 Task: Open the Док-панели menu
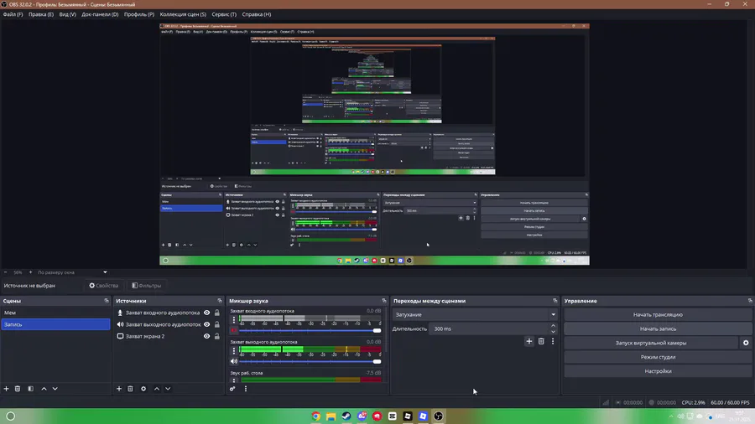click(100, 14)
